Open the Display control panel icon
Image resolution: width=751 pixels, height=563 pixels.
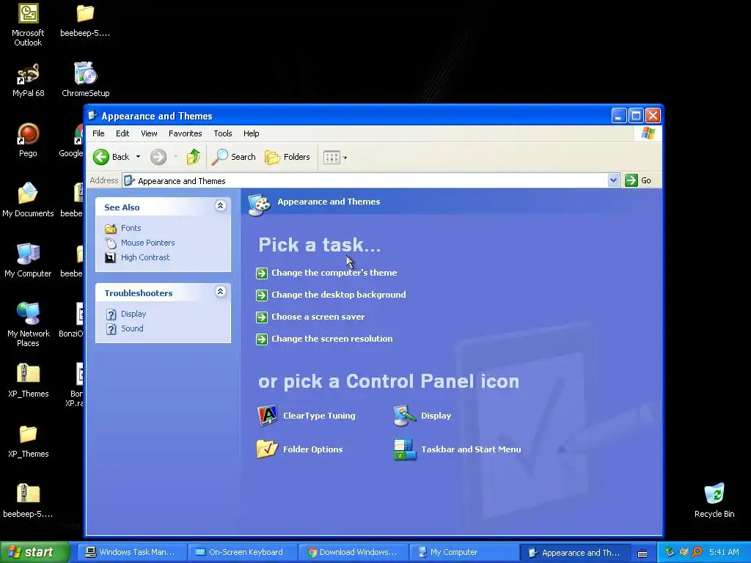422,416
